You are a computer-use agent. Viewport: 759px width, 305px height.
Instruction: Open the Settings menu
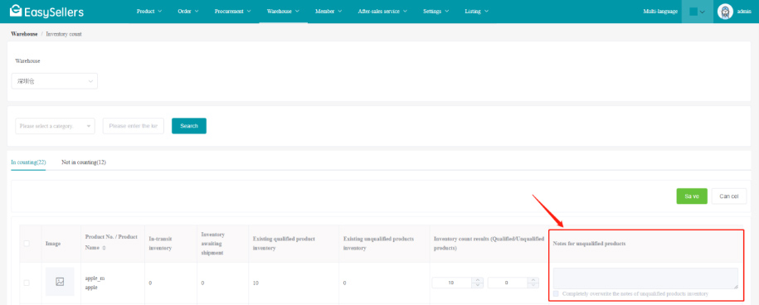tap(435, 11)
